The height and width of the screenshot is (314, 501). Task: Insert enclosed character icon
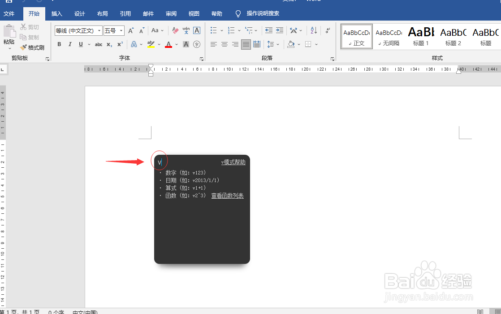197,44
